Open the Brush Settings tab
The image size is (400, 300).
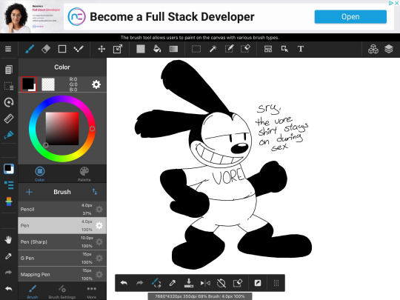[x=62, y=292]
